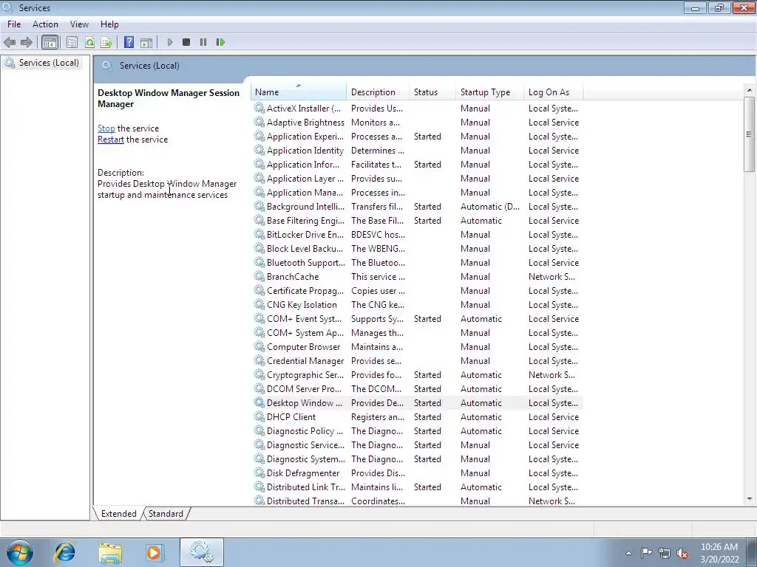Click the Export List toolbar icon
Screen dimensions: 757x567
tap(106, 42)
